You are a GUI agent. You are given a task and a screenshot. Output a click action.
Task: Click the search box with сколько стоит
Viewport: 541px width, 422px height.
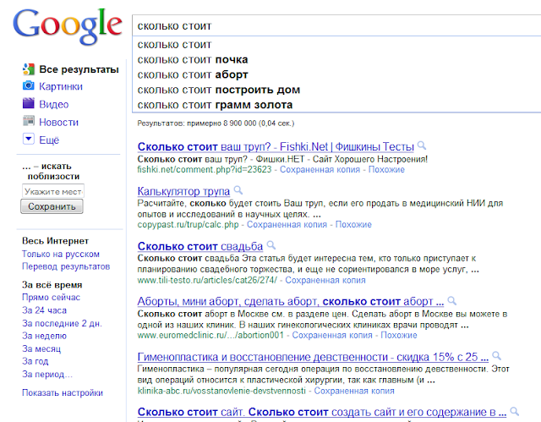pyautogui.click(x=336, y=26)
